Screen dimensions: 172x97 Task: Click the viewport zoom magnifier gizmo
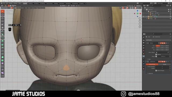[140, 18]
